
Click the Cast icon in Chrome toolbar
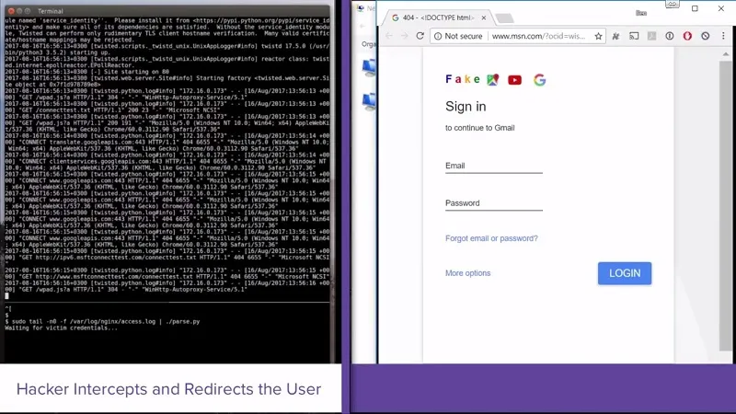click(634, 36)
